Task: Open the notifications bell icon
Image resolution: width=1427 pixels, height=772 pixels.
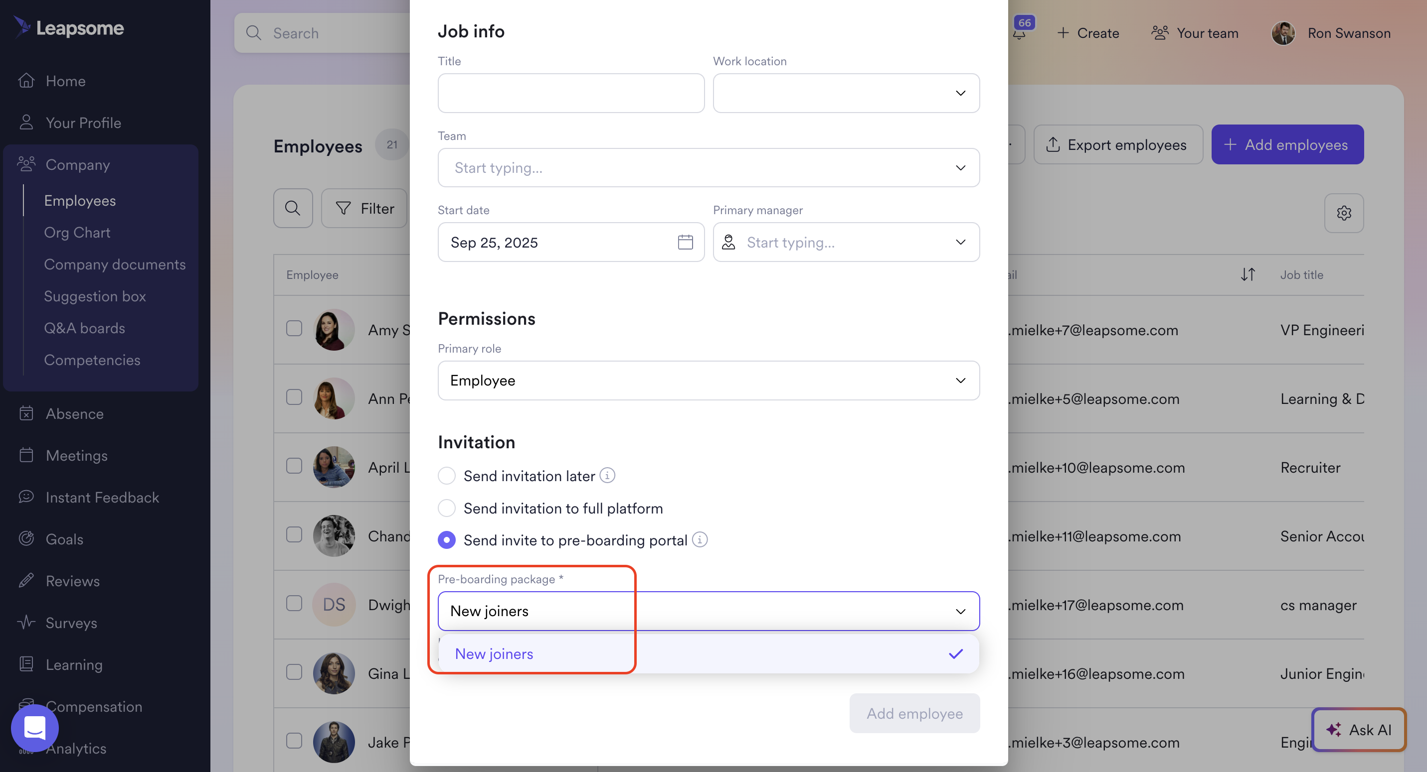Action: (x=1019, y=34)
